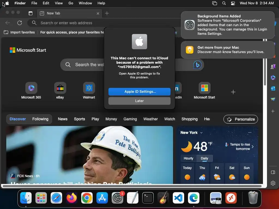This screenshot has width=279, height=209.
Task: Open the weather card more options menu
Action: [250, 133]
